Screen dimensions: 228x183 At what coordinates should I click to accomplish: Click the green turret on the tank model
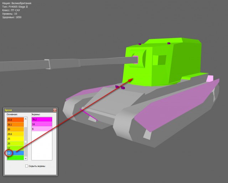tap(161, 62)
